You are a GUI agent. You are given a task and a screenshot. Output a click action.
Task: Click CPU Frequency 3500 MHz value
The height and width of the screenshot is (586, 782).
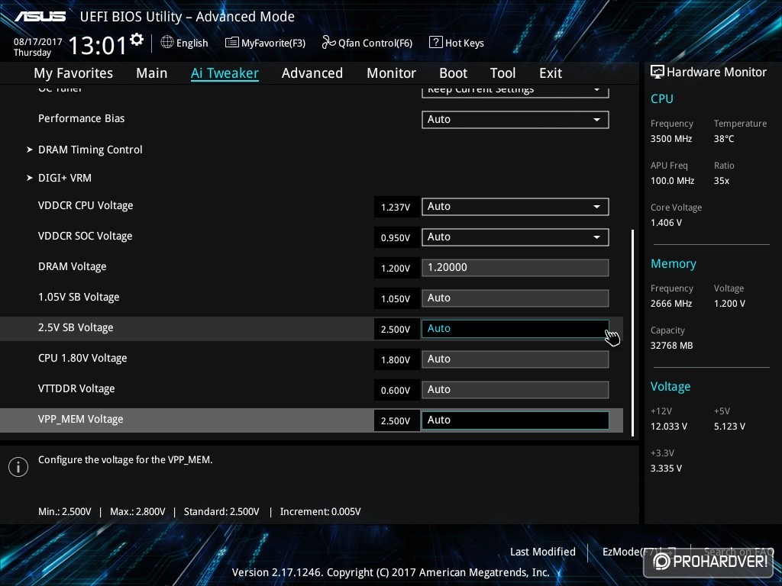point(671,139)
